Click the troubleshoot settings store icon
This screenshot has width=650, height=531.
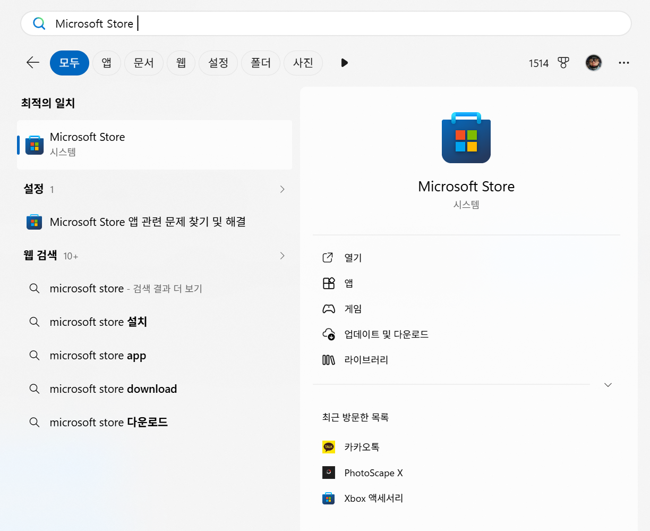(x=35, y=222)
